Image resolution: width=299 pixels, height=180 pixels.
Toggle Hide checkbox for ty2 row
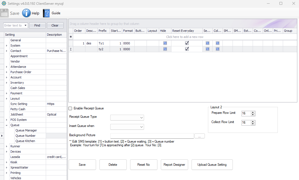pos(165,49)
